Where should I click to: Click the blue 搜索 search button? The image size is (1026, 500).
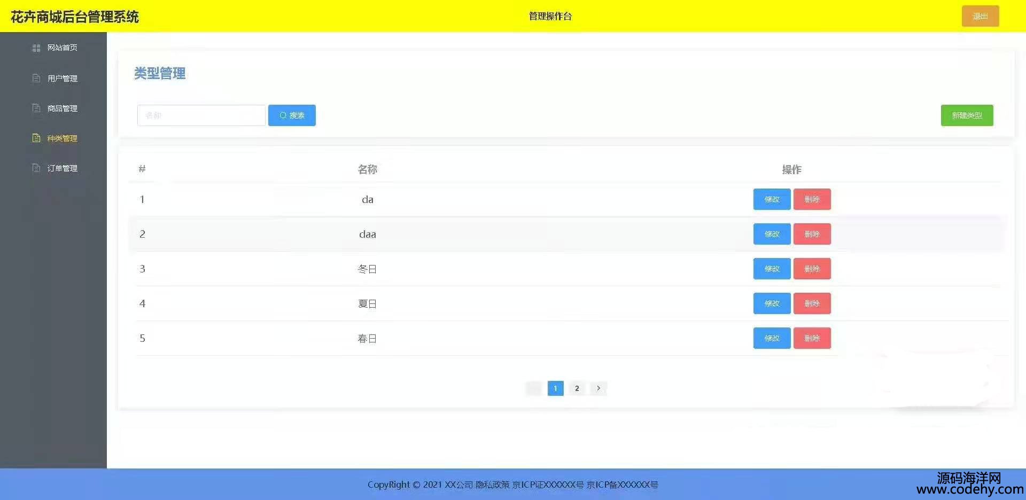[292, 115]
